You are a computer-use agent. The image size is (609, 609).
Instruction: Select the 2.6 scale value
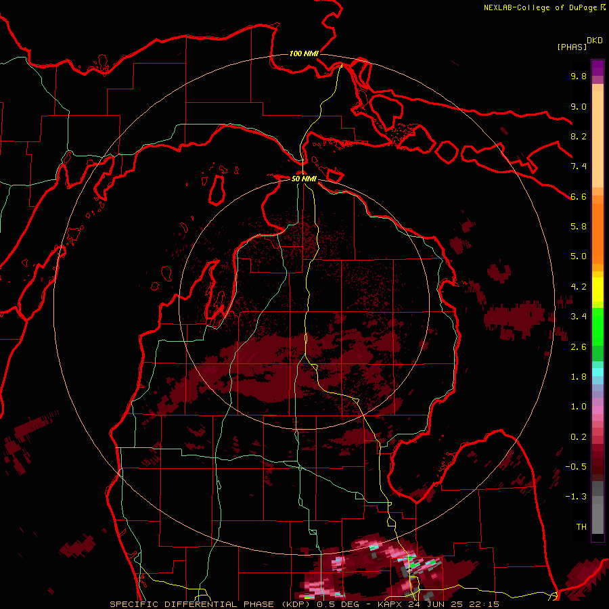click(x=579, y=347)
